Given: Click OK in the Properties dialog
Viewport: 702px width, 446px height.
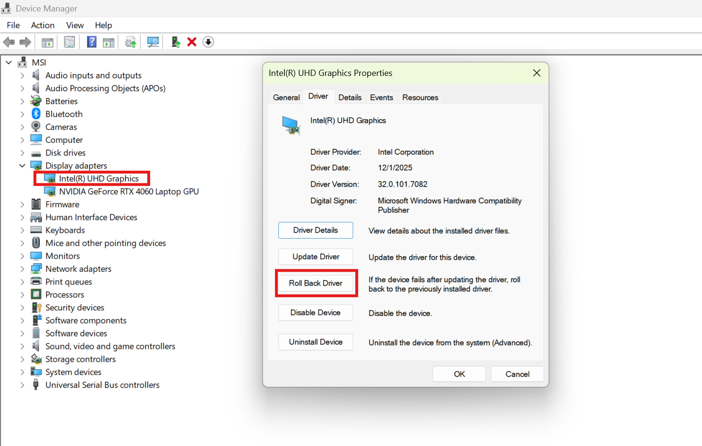Looking at the screenshot, I should (459, 374).
